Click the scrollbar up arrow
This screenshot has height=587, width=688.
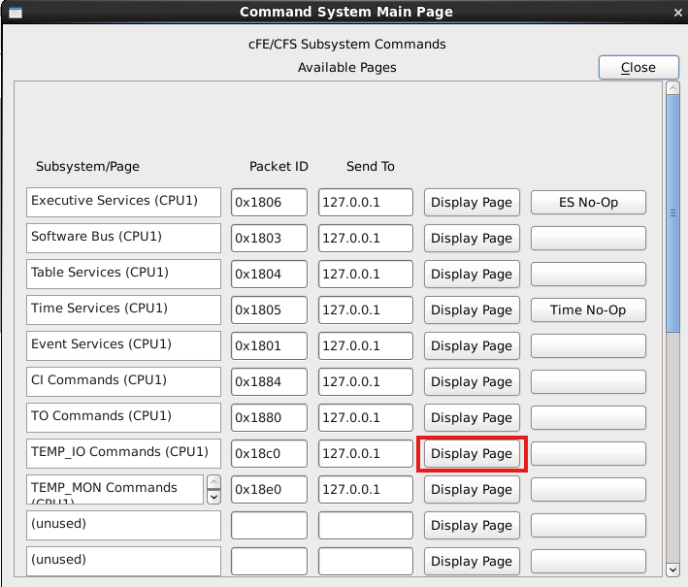click(672, 89)
